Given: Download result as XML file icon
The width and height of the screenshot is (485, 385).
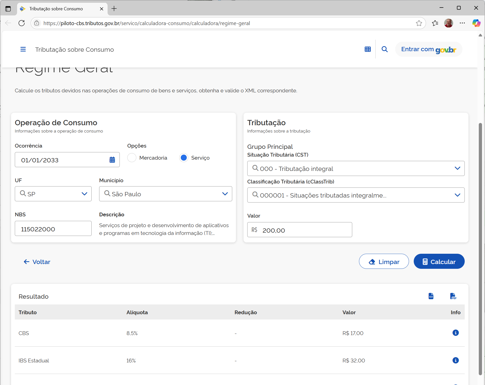Looking at the screenshot, I should (431, 296).
